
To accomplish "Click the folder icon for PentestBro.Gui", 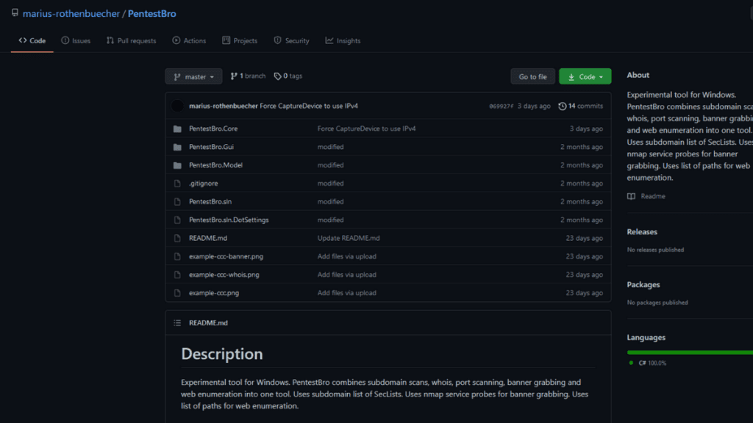I will pyautogui.click(x=177, y=147).
